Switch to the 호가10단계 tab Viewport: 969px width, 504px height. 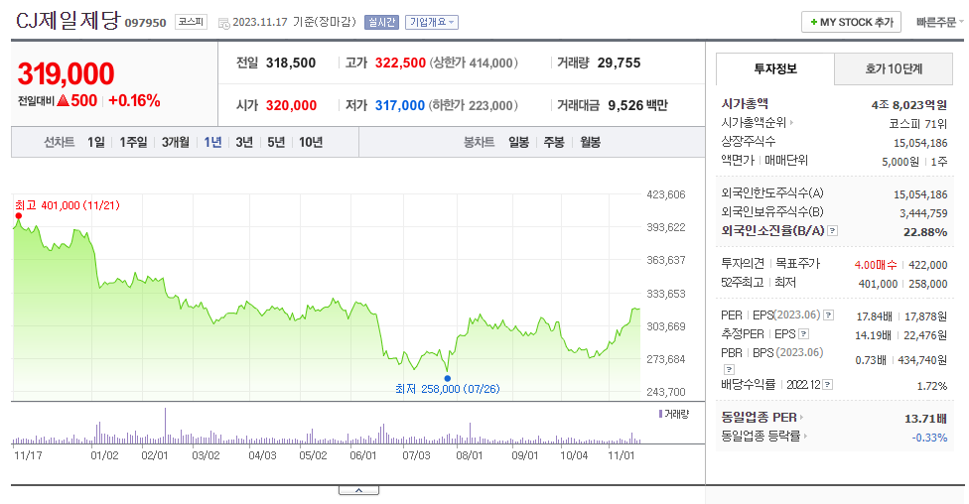click(x=894, y=68)
